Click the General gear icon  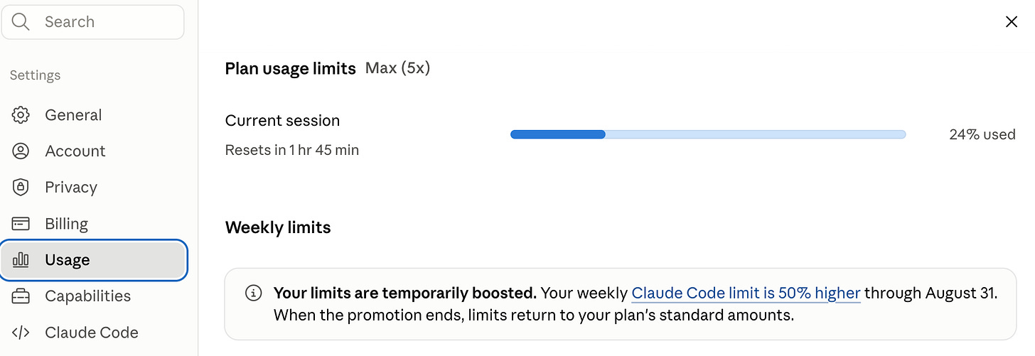pos(21,115)
